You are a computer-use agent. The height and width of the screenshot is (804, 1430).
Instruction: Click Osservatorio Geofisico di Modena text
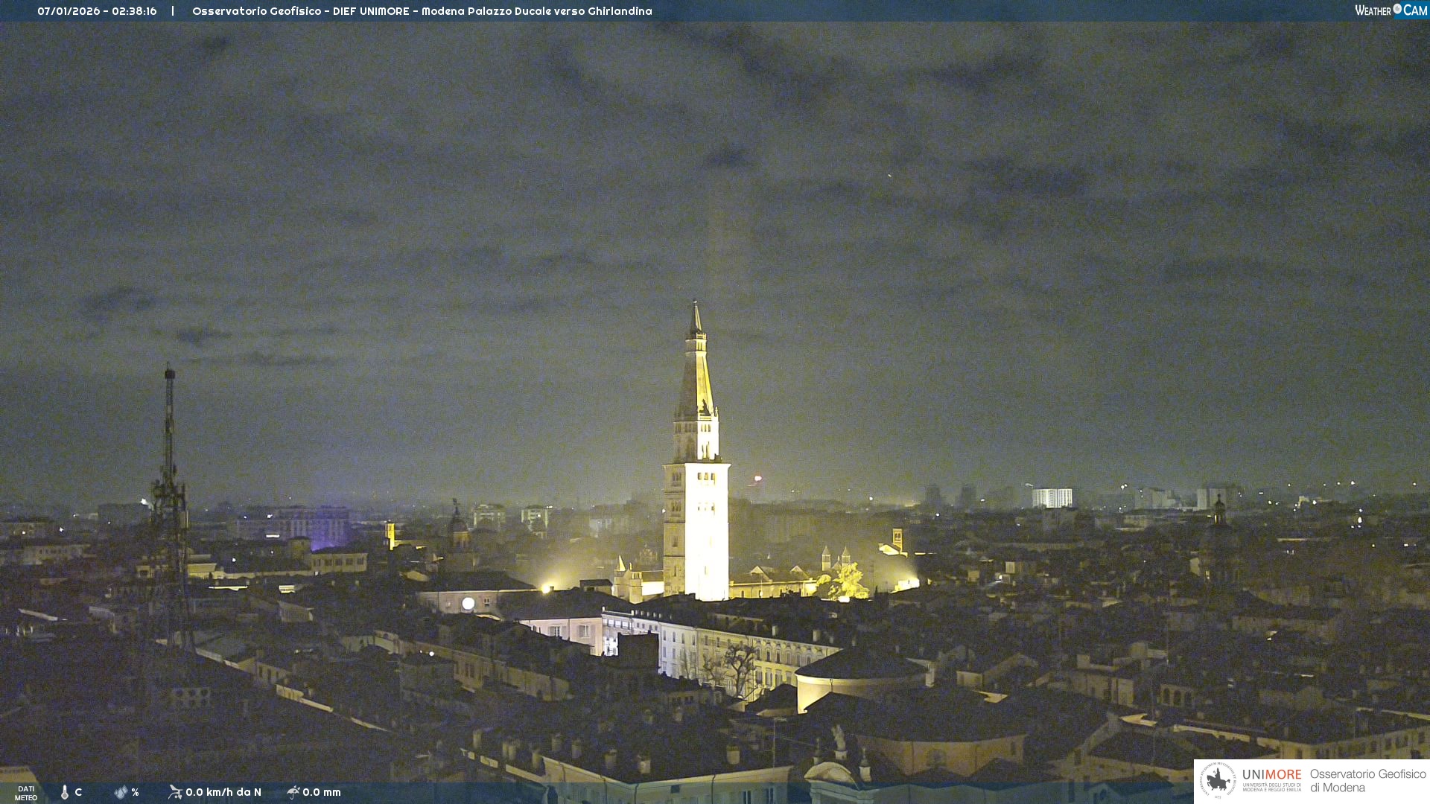coord(1367,780)
